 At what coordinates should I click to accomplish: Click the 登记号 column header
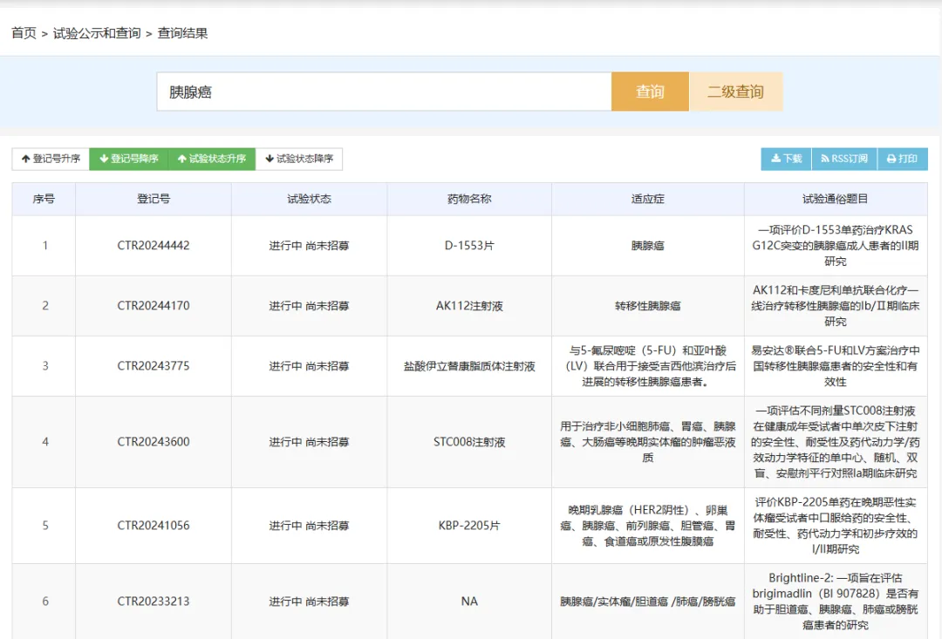154,199
